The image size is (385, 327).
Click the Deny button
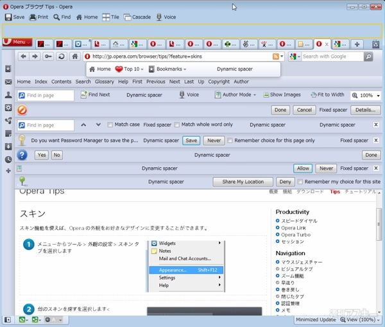285,182
